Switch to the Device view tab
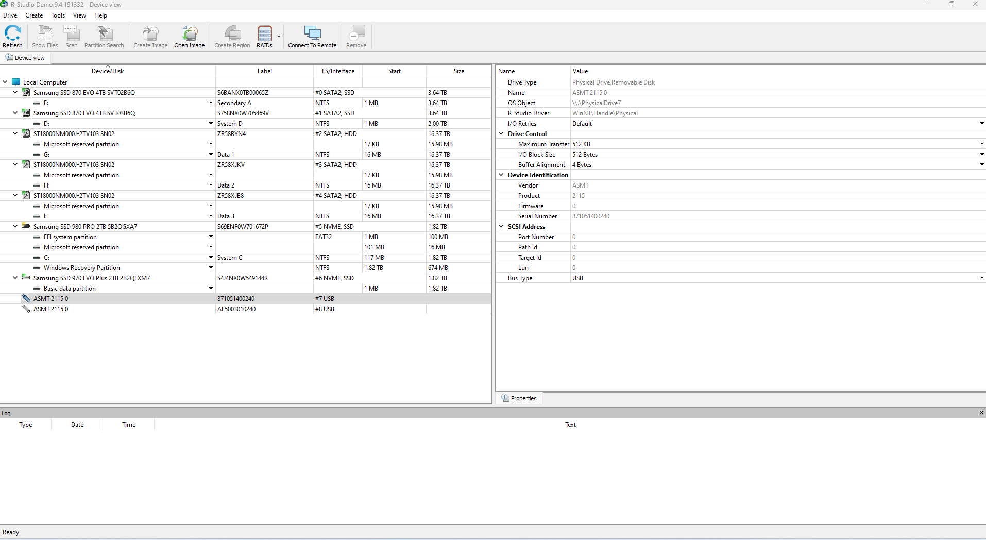Screen dimensions: 986x540 point(25,58)
